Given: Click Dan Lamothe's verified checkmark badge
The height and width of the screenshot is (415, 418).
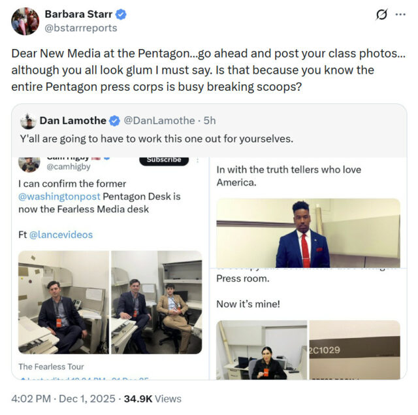Looking at the screenshot, I should coord(114,120).
